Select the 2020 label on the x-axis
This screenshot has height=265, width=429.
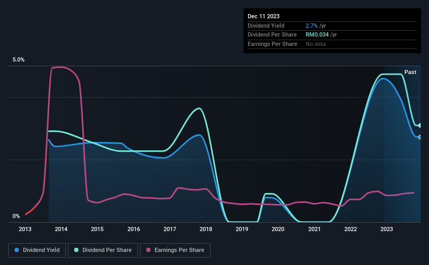point(278,229)
